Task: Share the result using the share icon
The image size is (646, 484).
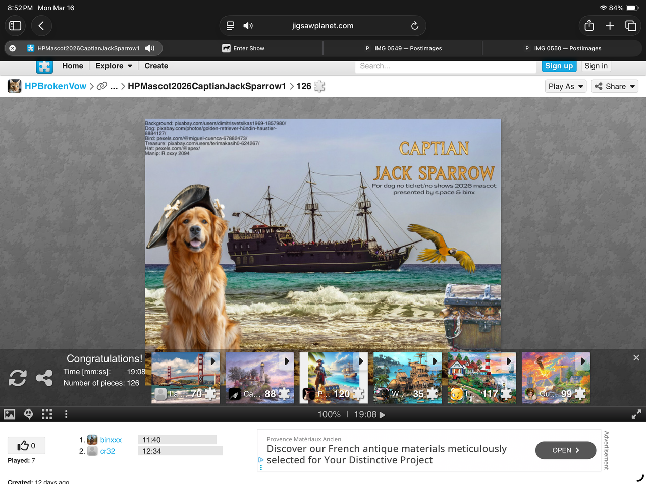Action: click(44, 378)
